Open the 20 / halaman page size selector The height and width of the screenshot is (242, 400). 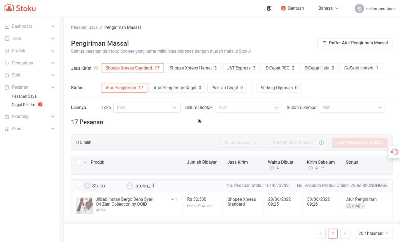coord(373,233)
